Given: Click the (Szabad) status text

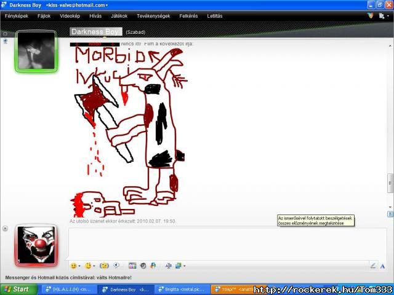Looking at the screenshot, I should (x=135, y=32).
